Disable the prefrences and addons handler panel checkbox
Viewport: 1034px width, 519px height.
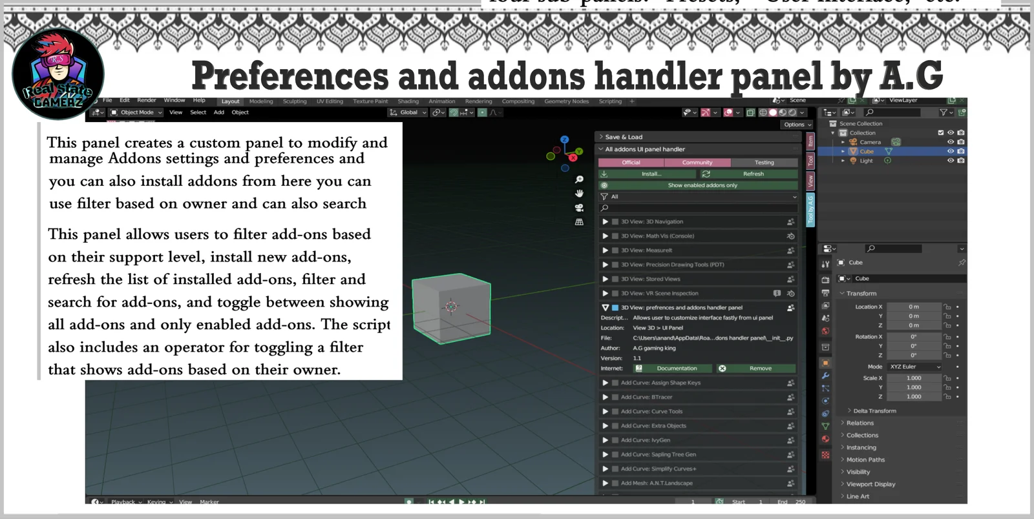click(615, 308)
